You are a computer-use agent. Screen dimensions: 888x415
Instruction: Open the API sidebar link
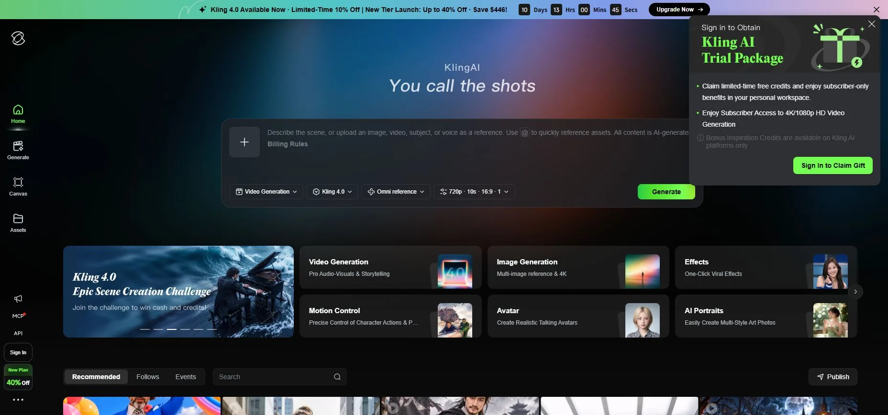coord(18,333)
